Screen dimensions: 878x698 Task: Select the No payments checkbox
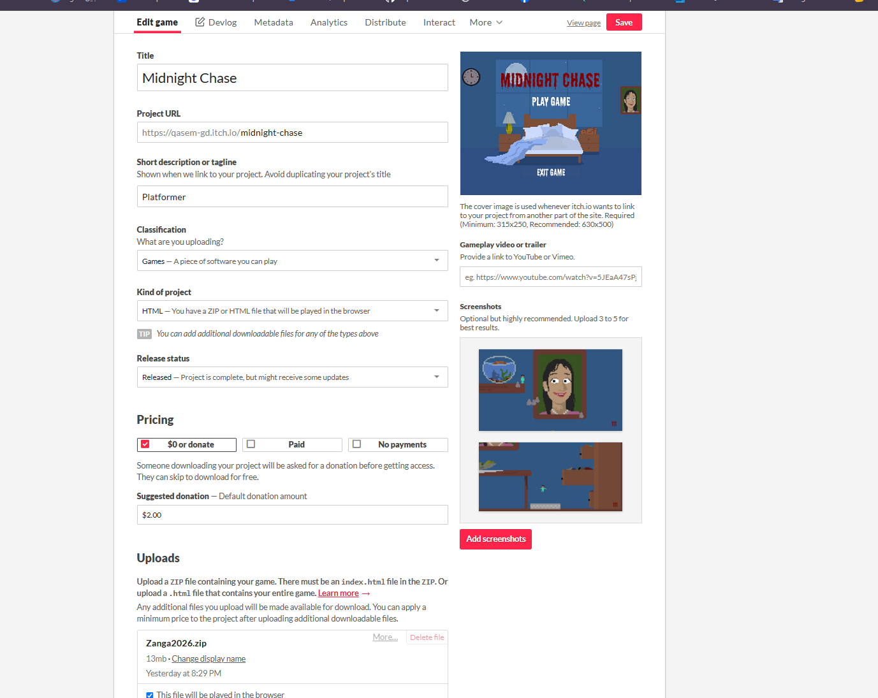pos(357,444)
